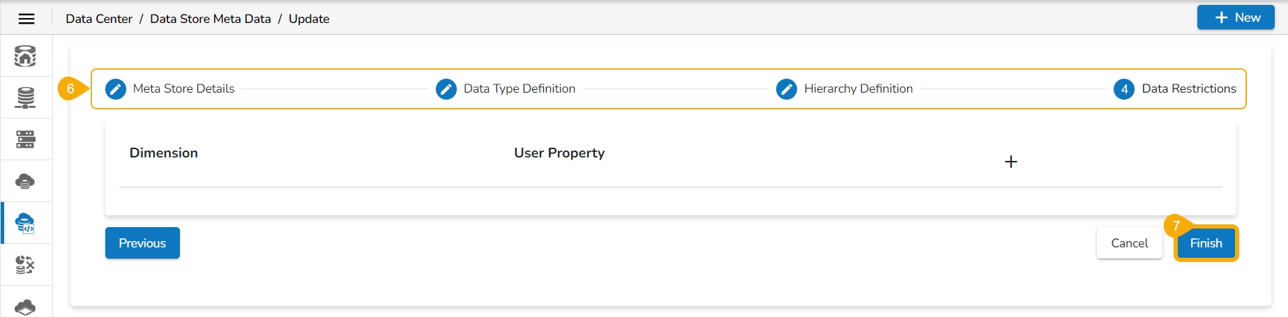
Task: Navigate to Data Center breadcrumb
Action: pos(99,19)
